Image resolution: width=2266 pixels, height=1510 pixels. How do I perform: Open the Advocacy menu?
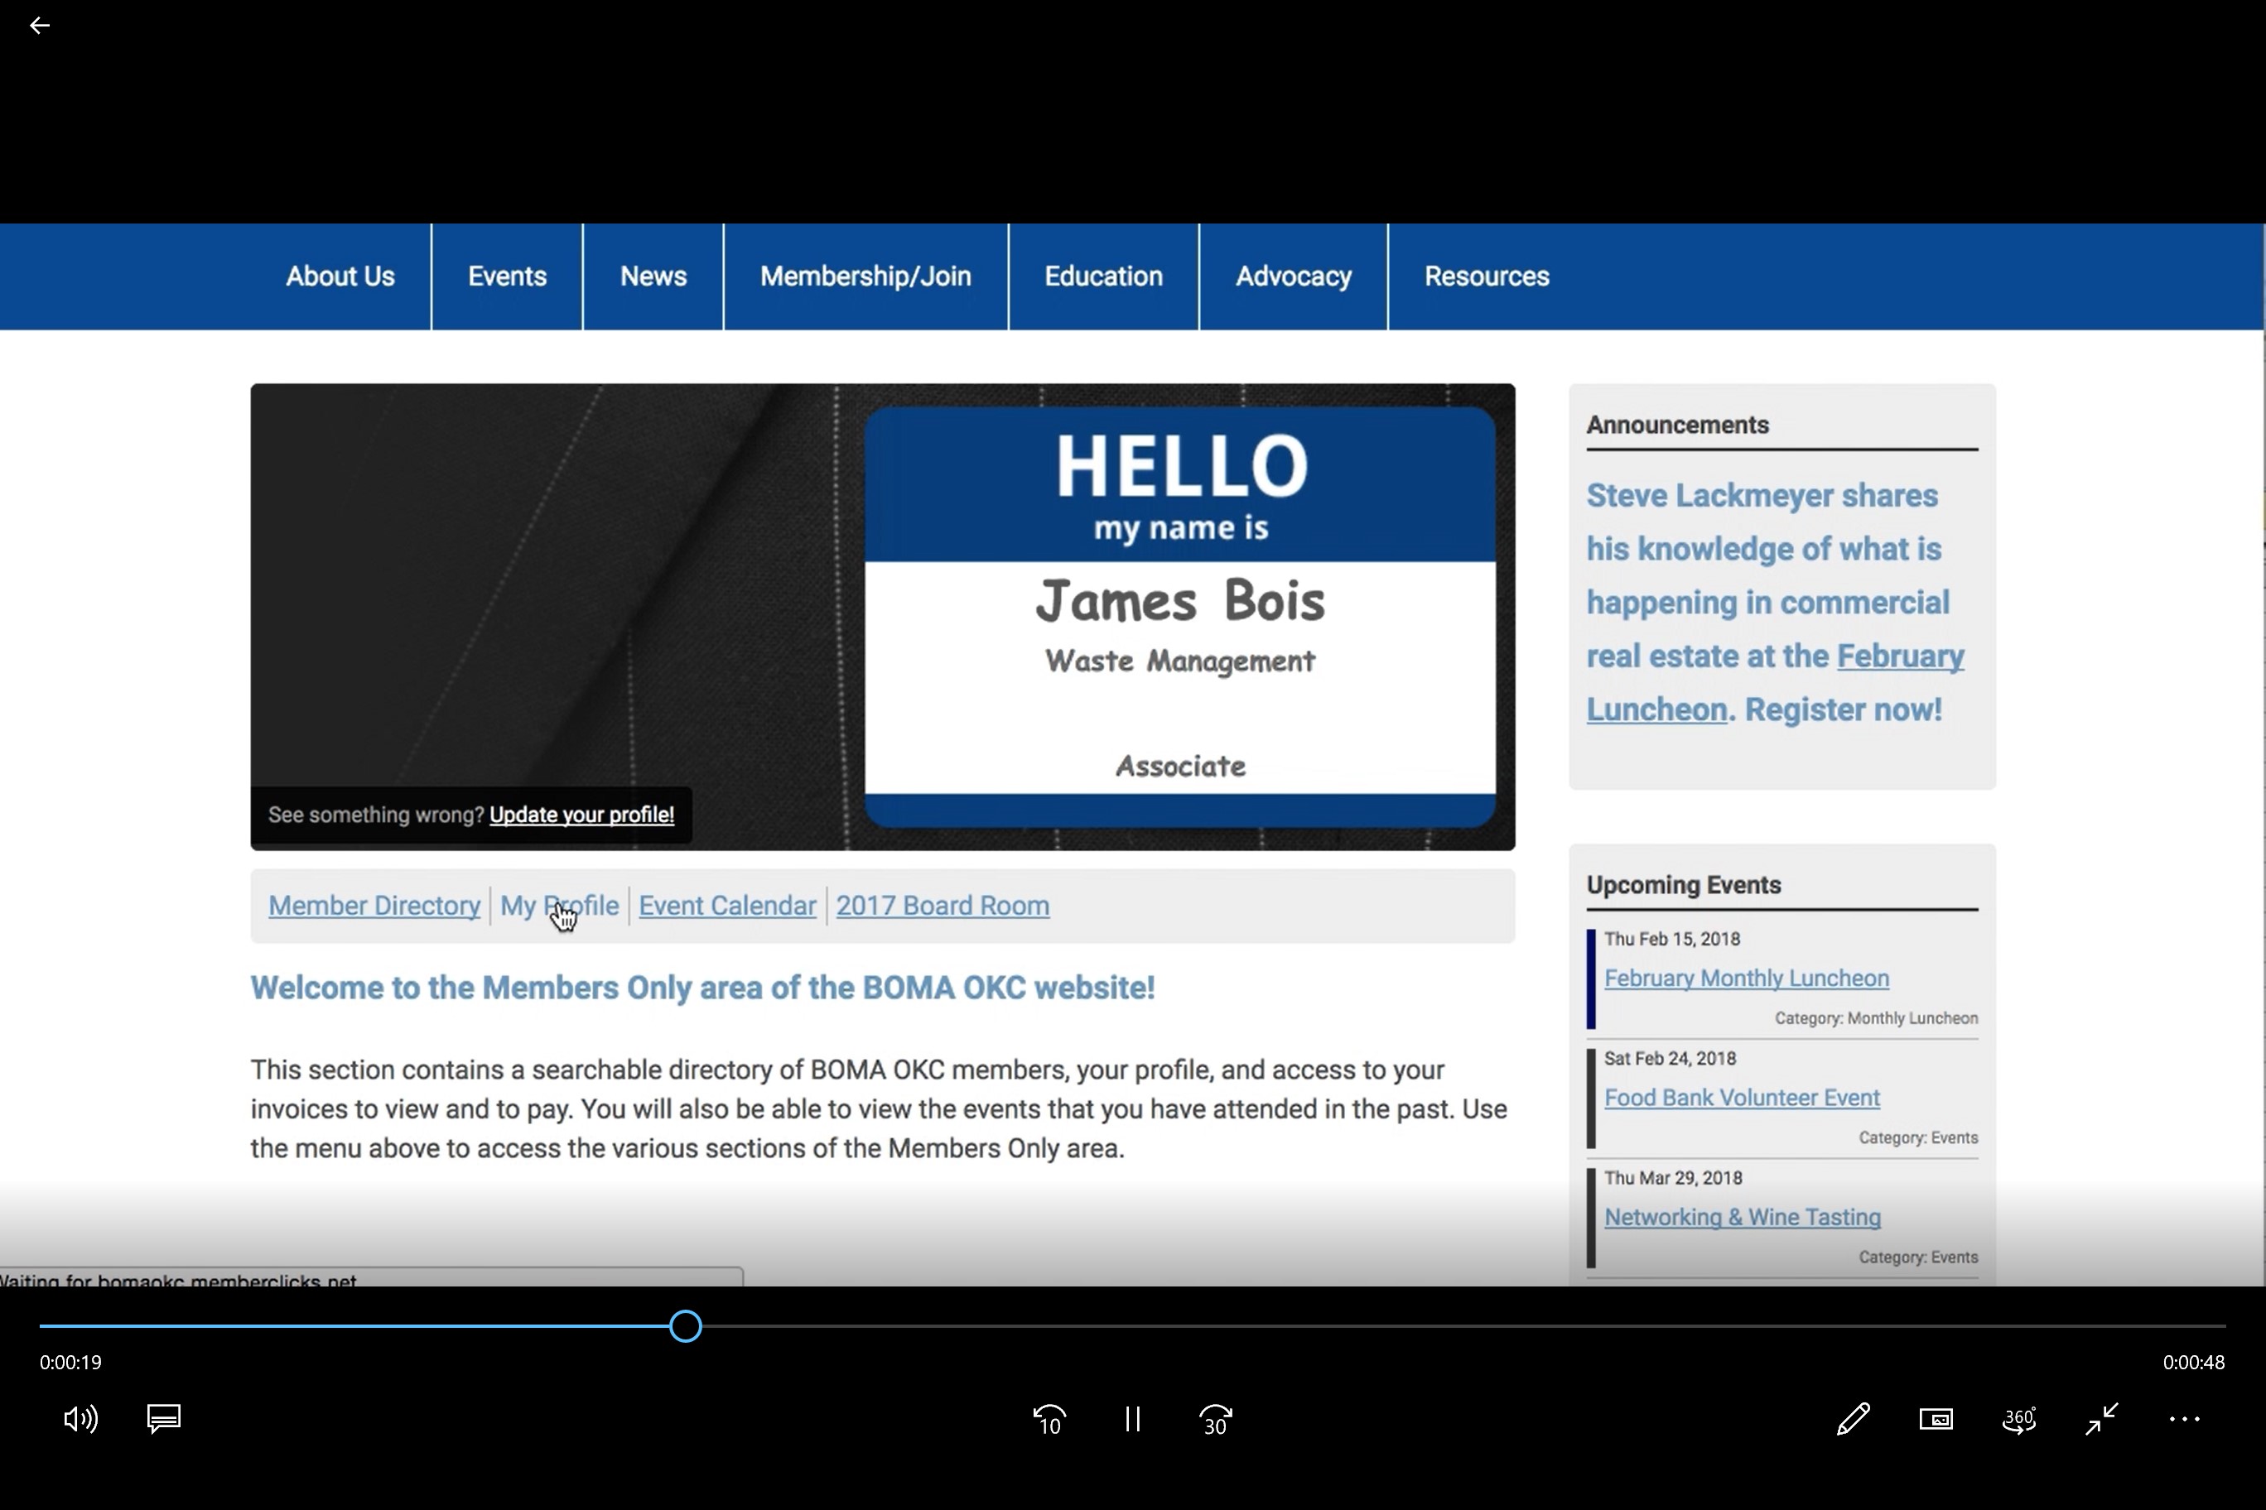[1293, 277]
